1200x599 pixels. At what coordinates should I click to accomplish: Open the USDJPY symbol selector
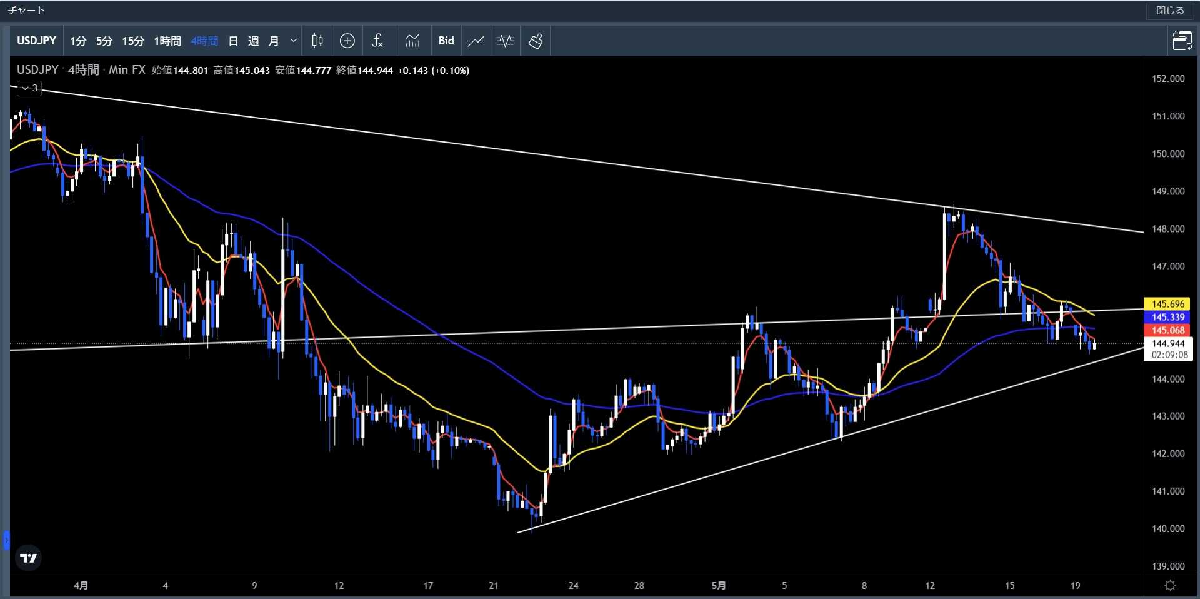click(36, 41)
